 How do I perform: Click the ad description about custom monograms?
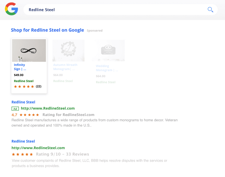click(x=94, y=123)
